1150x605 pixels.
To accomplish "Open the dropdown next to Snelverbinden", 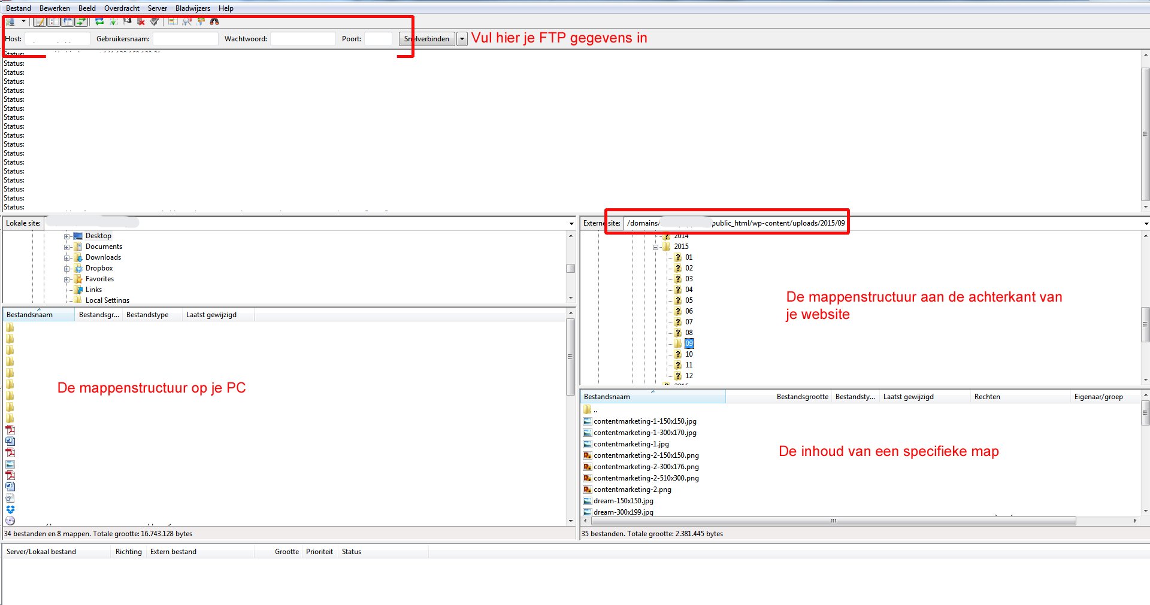I will click(x=462, y=39).
